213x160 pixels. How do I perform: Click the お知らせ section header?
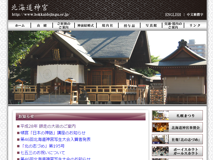[x=81, y=117]
